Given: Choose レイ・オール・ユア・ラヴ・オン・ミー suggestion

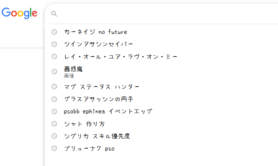Looking at the screenshot, I should [x=120, y=57].
